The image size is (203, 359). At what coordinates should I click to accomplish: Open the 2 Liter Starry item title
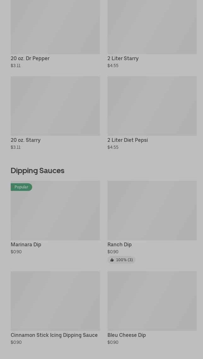[x=123, y=59]
